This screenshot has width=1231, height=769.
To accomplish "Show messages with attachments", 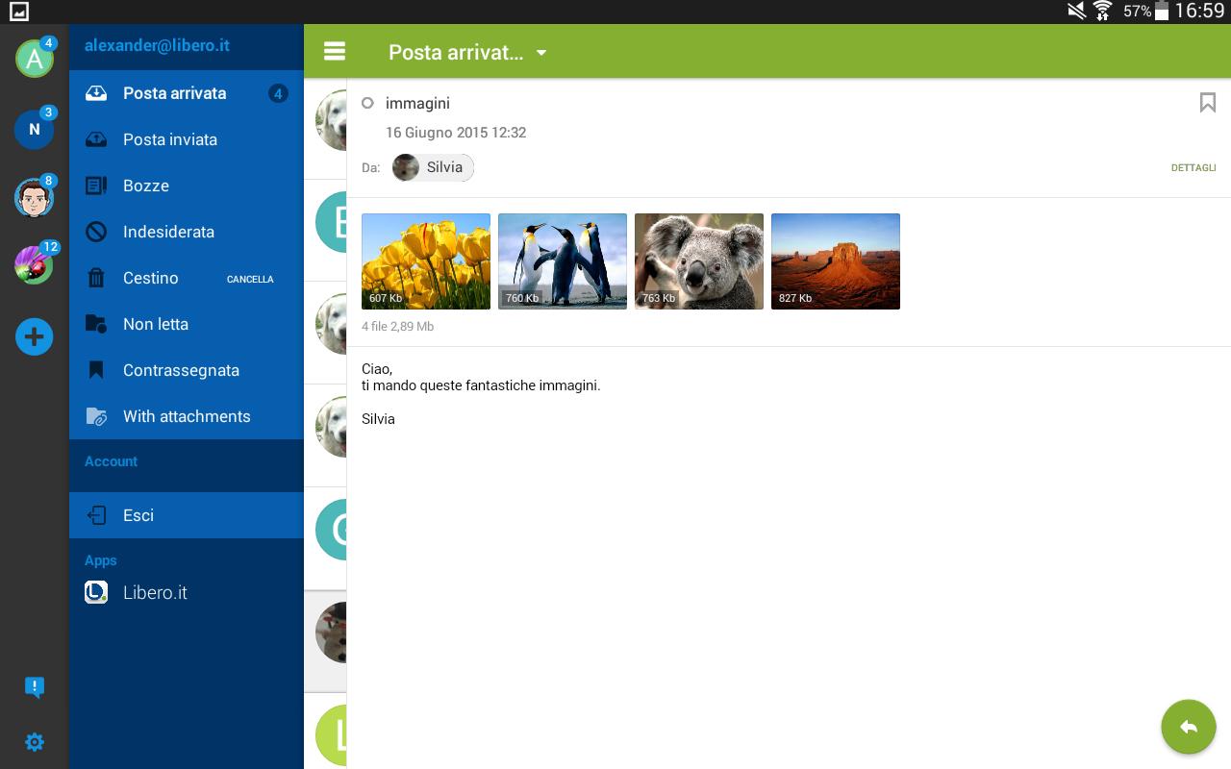I will point(187,416).
